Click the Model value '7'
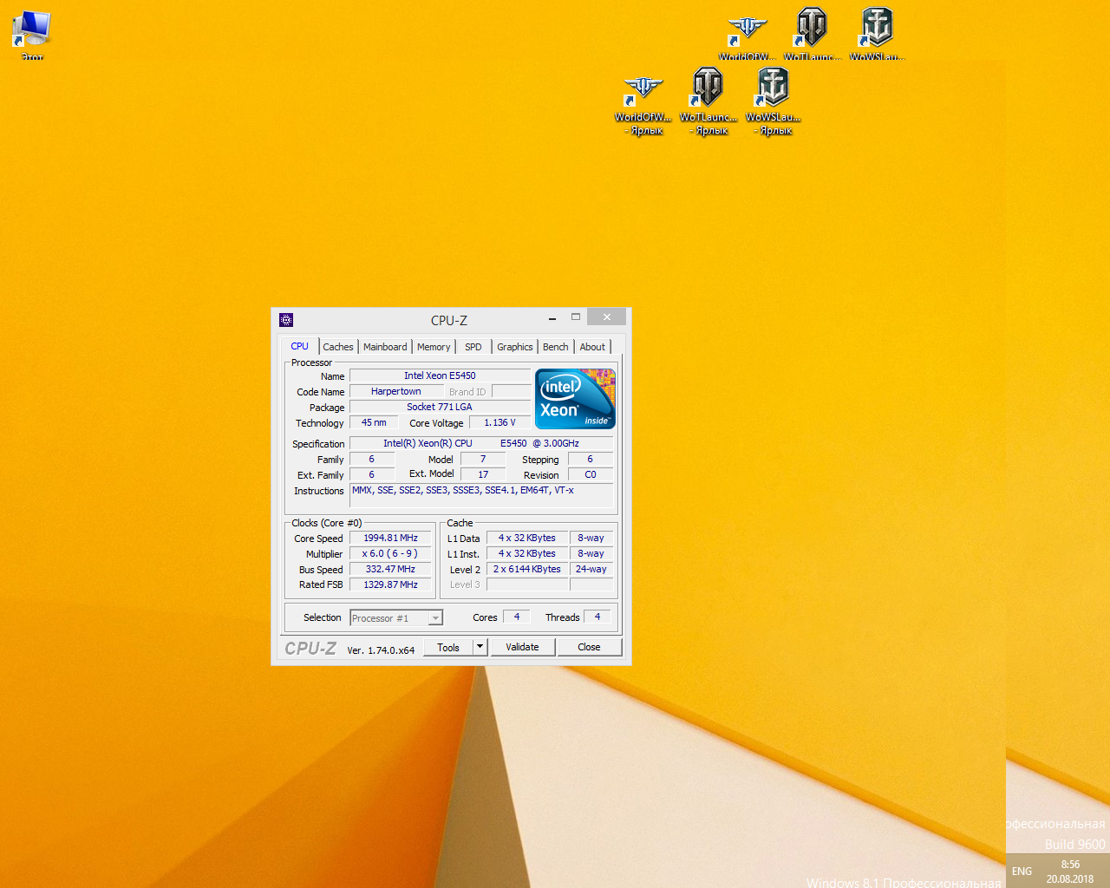 (x=483, y=459)
